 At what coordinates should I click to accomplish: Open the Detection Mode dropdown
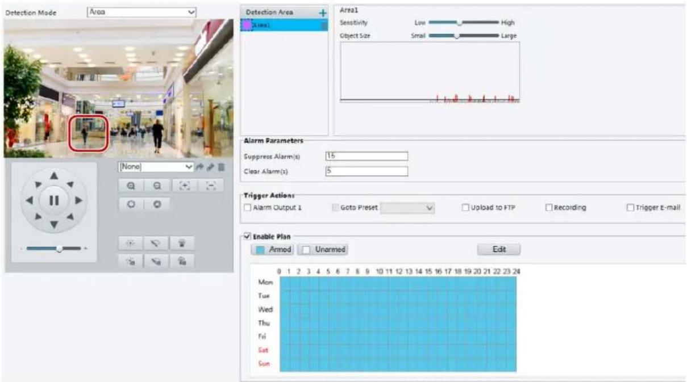[142, 11]
